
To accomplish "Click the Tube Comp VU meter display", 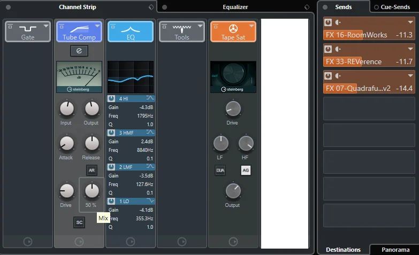I will 79,77.
